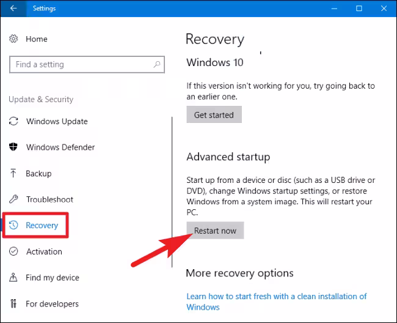Click the Advanced startup heading
The width and height of the screenshot is (397, 323).
pyautogui.click(x=228, y=157)
